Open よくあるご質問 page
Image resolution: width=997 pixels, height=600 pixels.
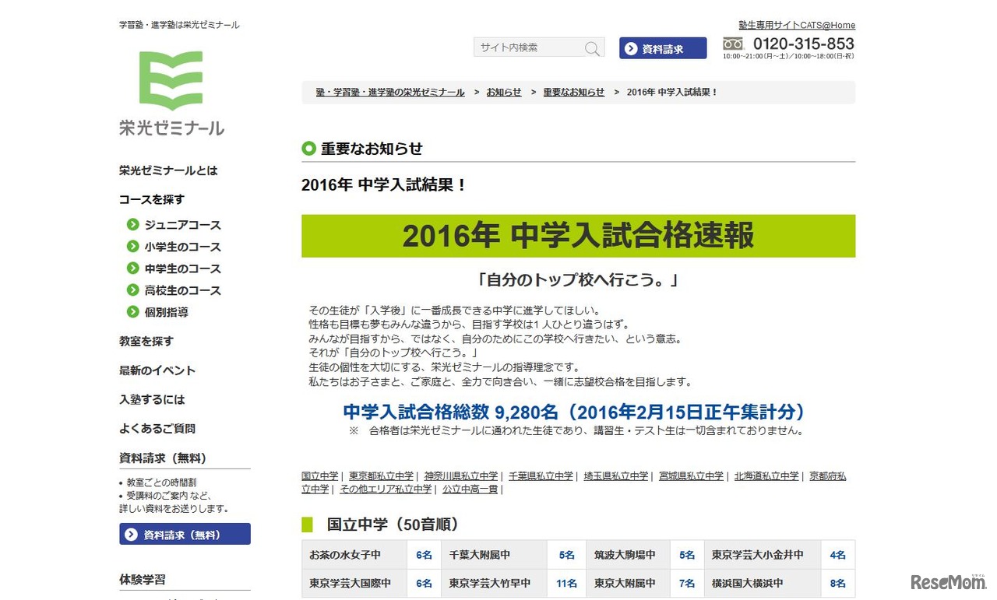157,429
